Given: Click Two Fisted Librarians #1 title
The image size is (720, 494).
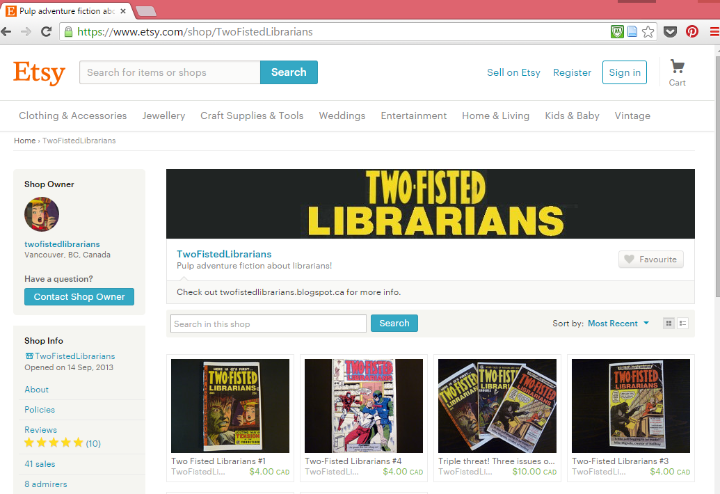Looking at the screenshot, I should click(x=218, y=461).
